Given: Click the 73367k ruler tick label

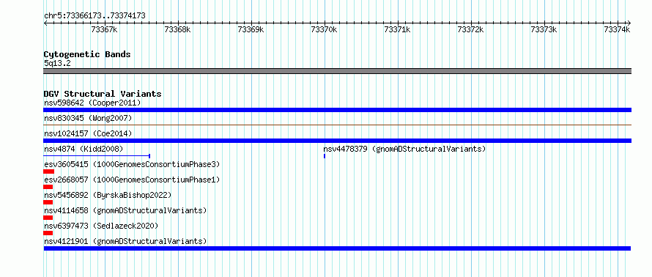Looking at the screenshot, I should (104, 29).
